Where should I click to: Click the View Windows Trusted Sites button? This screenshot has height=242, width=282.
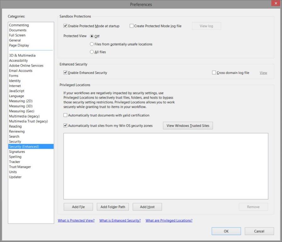[187, 125]
